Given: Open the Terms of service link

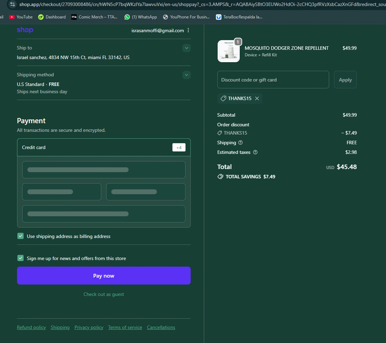Looking at the screenshot, I should coord(125,327).
